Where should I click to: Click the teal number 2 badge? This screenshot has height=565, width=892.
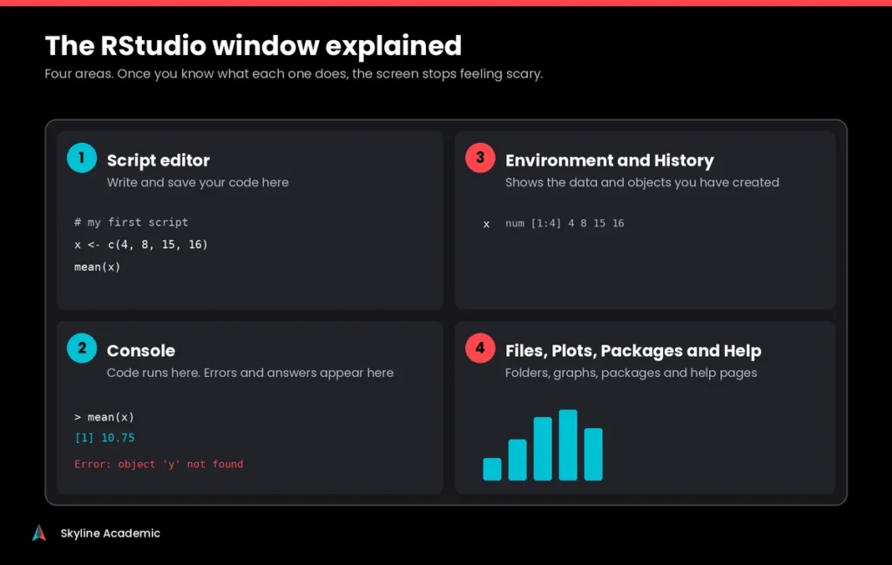82,348
